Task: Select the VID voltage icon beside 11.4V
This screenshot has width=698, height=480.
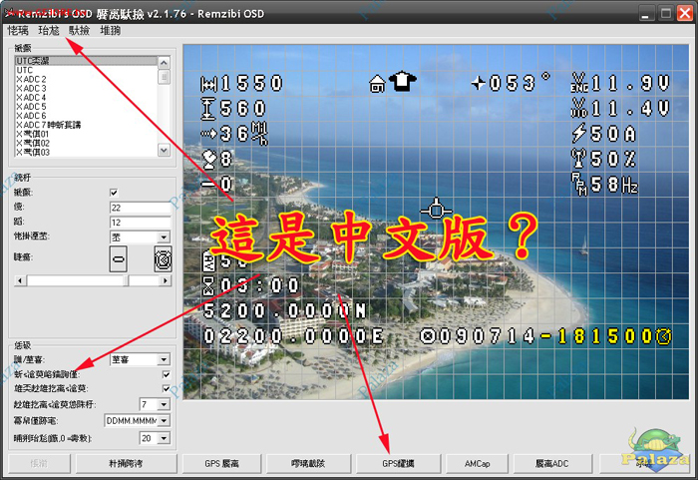Action: (x=579, y=108)
